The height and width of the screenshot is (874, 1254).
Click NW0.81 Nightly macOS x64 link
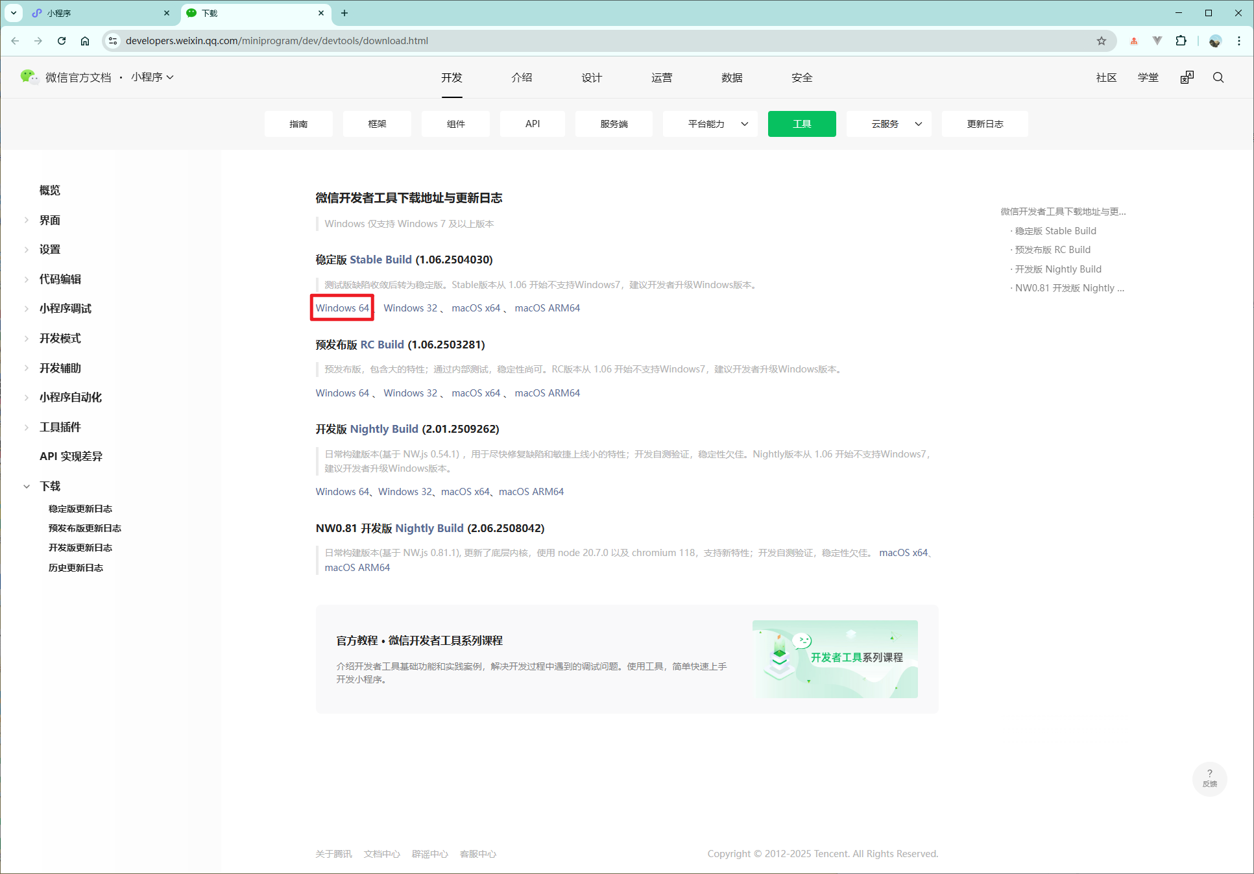click(903, 553)
